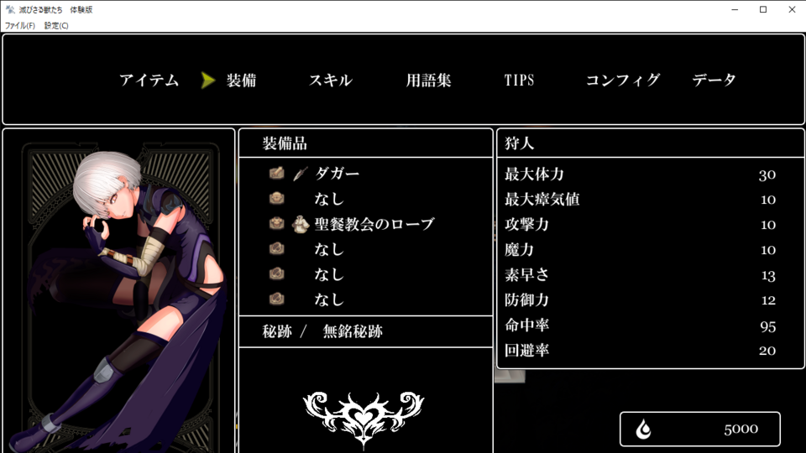Image resolution: width=806 pixels, height=453 pixels.
Task: Select the 聖餐教会のローブ equipment entry
Action: [x=365, y=224]
